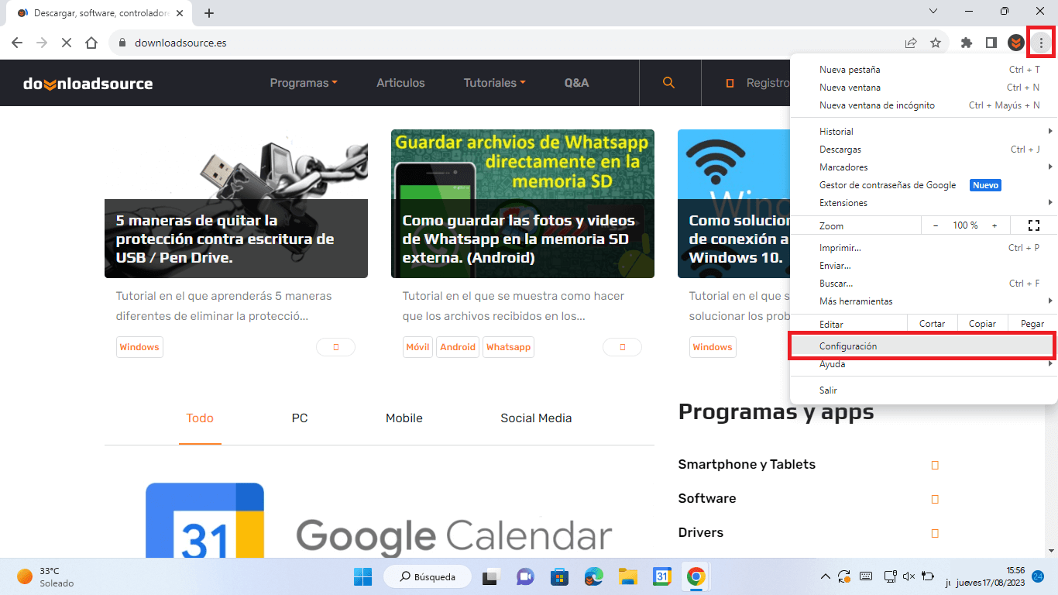Image resolution: width=1058 pixels, height=595 pixels.
Task: Increase zoom with the plus button
Action: tap(994, 225)
